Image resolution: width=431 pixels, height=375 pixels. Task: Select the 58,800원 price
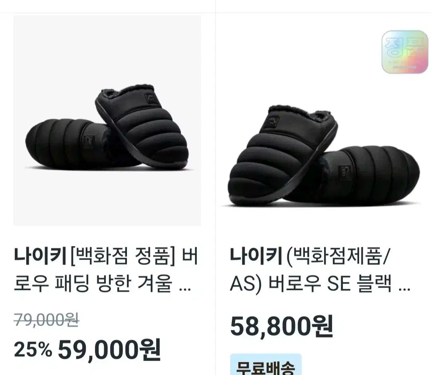click(x=281, y=326)
